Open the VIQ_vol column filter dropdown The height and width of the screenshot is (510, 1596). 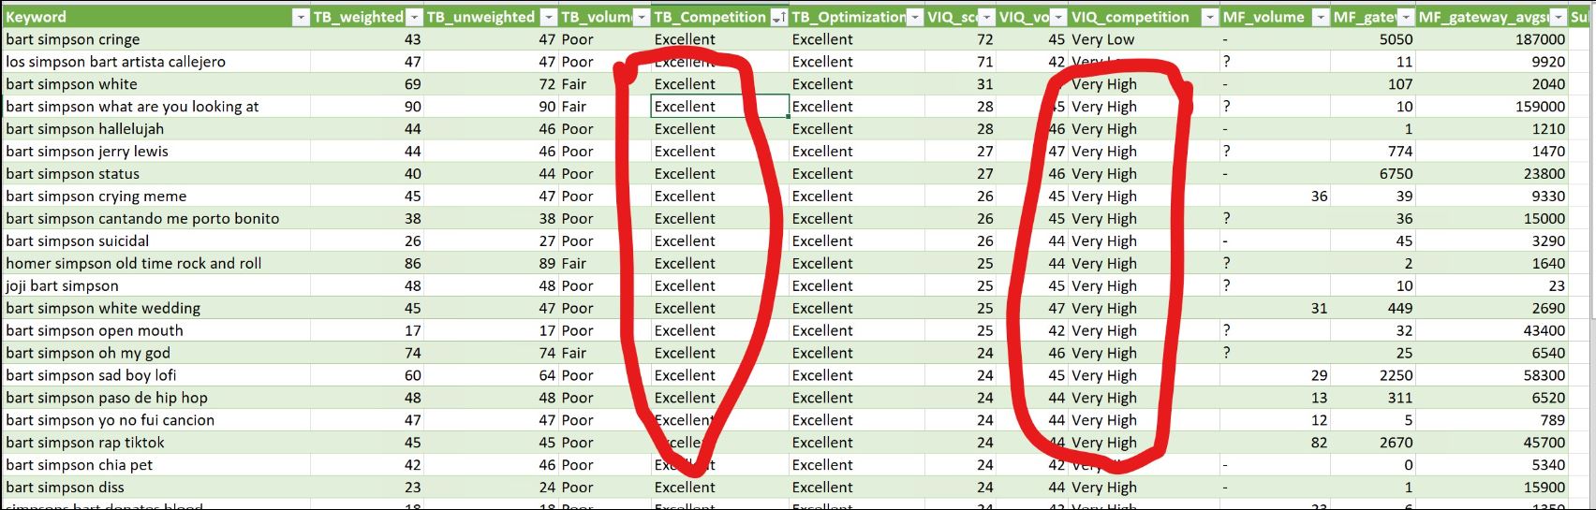[x=1057, y=17]
